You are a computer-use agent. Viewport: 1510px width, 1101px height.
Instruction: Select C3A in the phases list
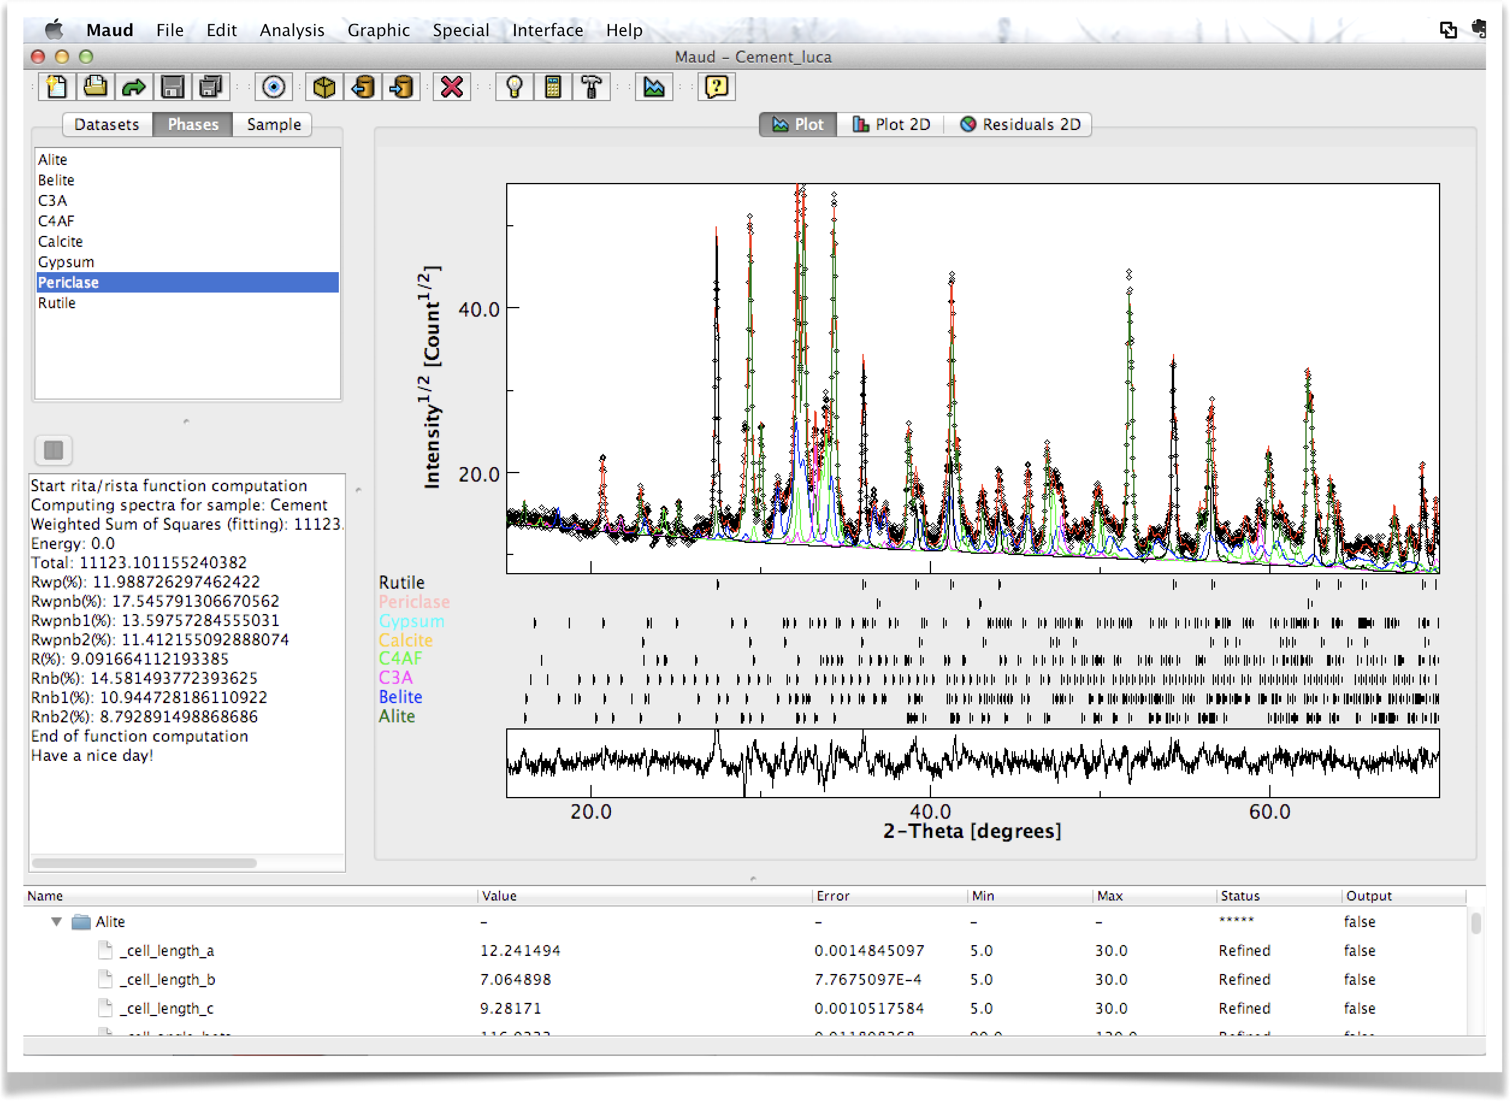[187, 200]
